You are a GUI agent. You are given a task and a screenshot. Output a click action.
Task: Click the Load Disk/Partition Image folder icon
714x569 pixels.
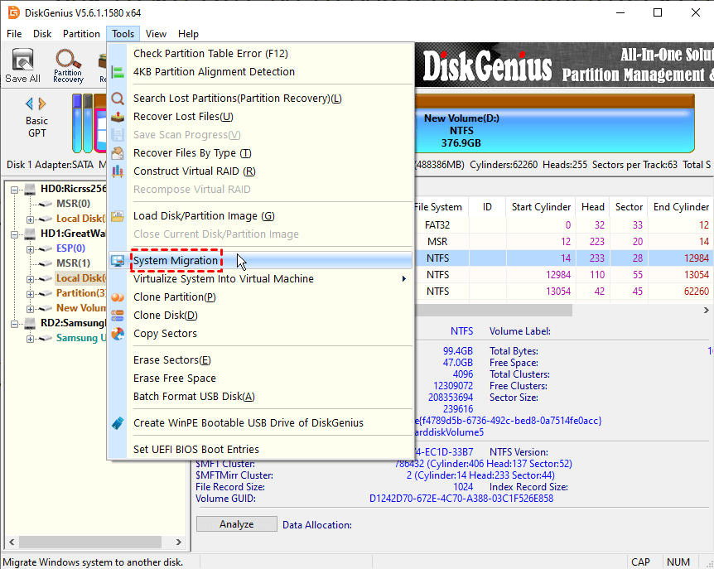(118, 216)
